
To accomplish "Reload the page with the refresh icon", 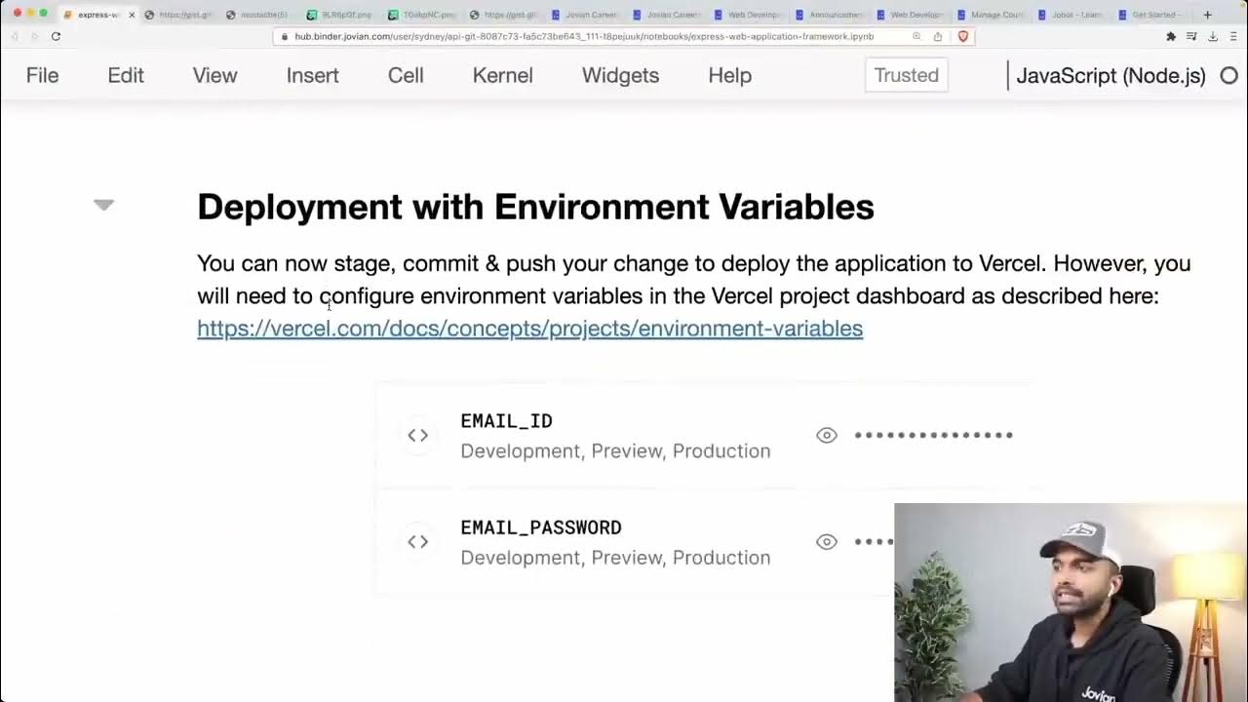I will [56, 36].
